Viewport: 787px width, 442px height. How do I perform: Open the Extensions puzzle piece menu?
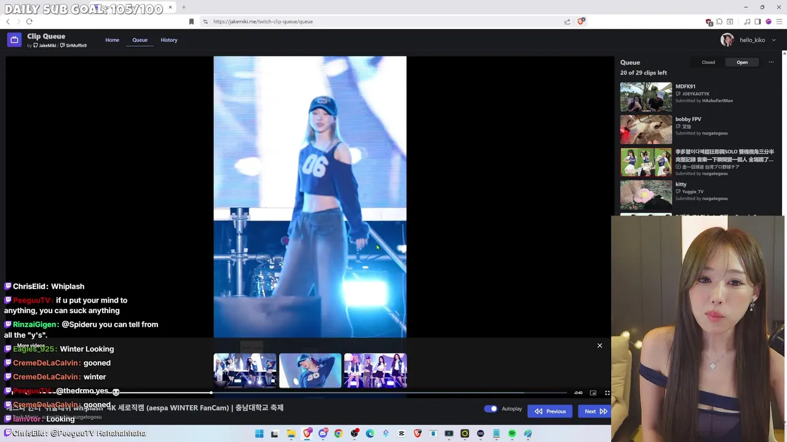tap(719, 21)
